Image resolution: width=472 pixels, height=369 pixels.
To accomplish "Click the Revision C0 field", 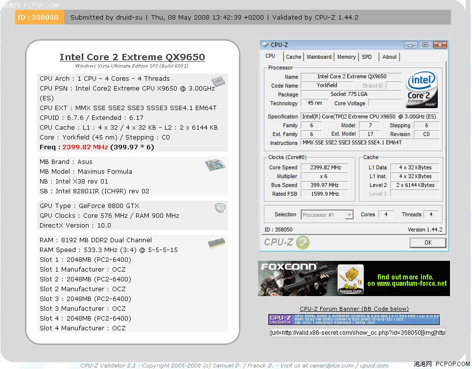I will (426, 134).
